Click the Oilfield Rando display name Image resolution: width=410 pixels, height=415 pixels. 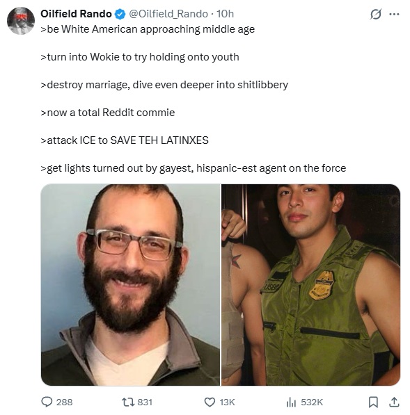(x=76, y=14)
